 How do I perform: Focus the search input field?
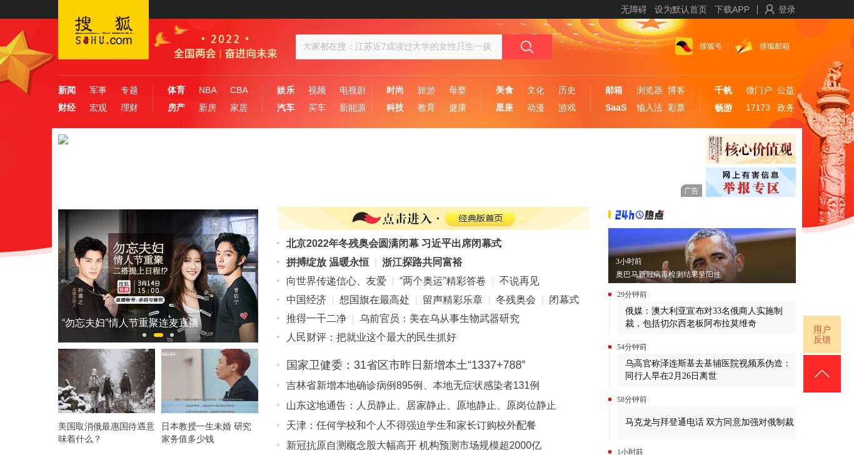pyautogui.click(x=399, y=47)
